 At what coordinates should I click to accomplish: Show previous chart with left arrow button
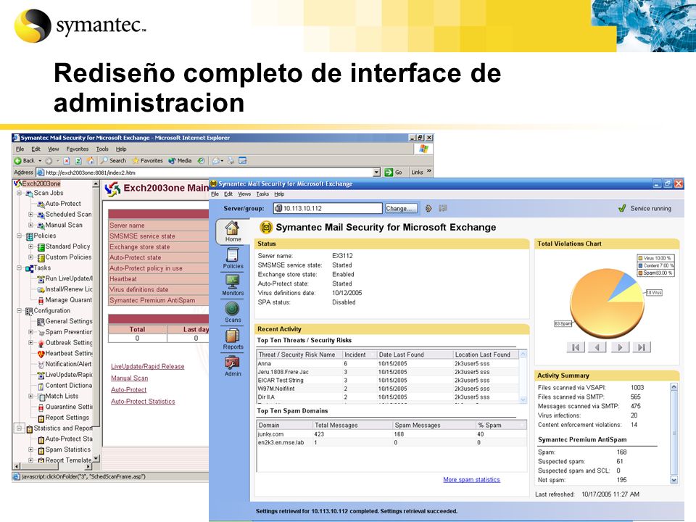597,347
